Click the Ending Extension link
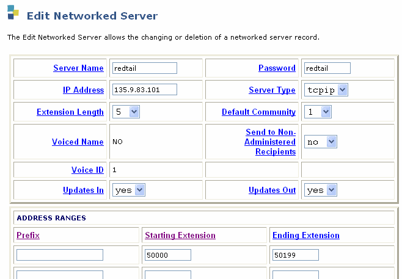The width and height of the screenshot is (402, 279). coord(306,235)
